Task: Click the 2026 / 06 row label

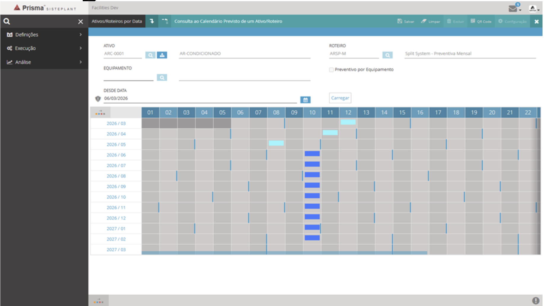Action: pyautogui.click(x=116, y=155)
